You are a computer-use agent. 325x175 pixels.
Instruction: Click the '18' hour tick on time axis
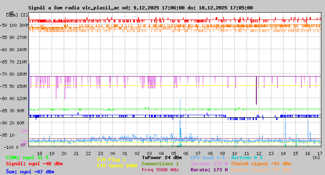point(39,153)
